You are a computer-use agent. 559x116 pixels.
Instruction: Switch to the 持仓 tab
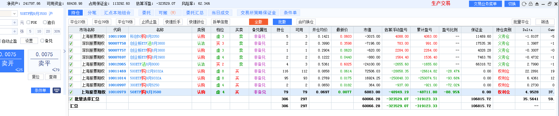(75, 13)
